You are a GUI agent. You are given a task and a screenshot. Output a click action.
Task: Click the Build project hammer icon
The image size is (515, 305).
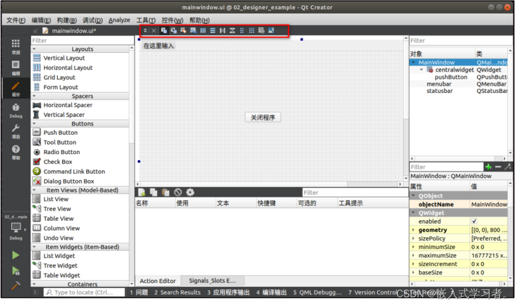[x=15, y=286]
